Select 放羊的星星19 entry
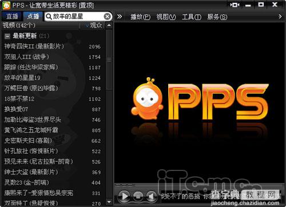 pyautogui.click(x=53, y=78)
